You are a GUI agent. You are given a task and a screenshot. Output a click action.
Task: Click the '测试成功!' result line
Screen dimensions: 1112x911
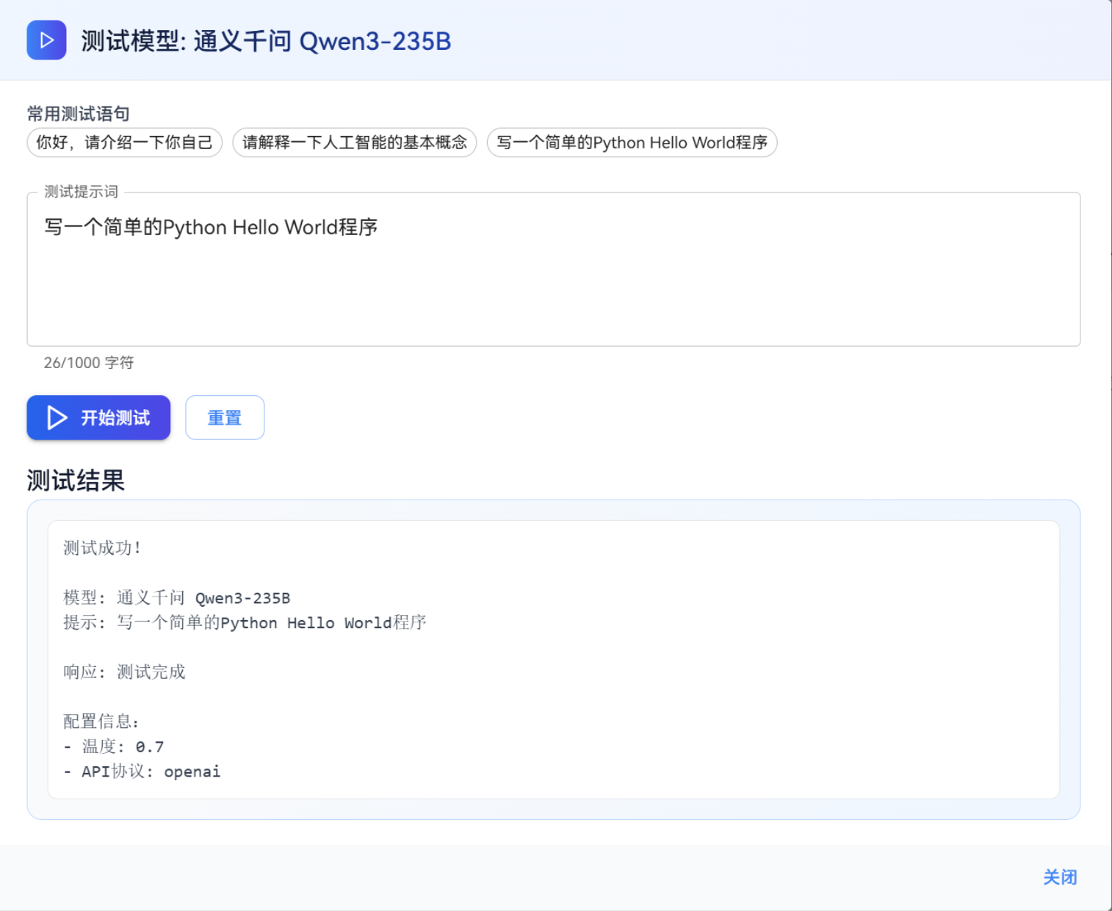click(102, 548)
